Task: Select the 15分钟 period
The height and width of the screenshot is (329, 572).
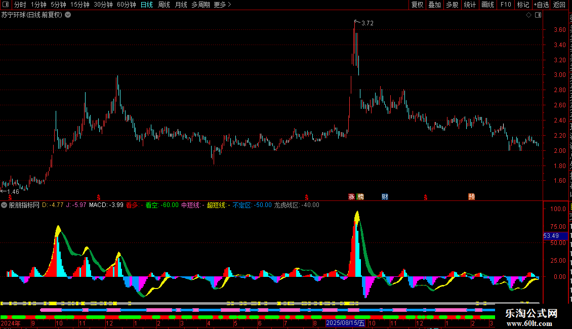Action: pyautogui.click(x=79, y=5)
